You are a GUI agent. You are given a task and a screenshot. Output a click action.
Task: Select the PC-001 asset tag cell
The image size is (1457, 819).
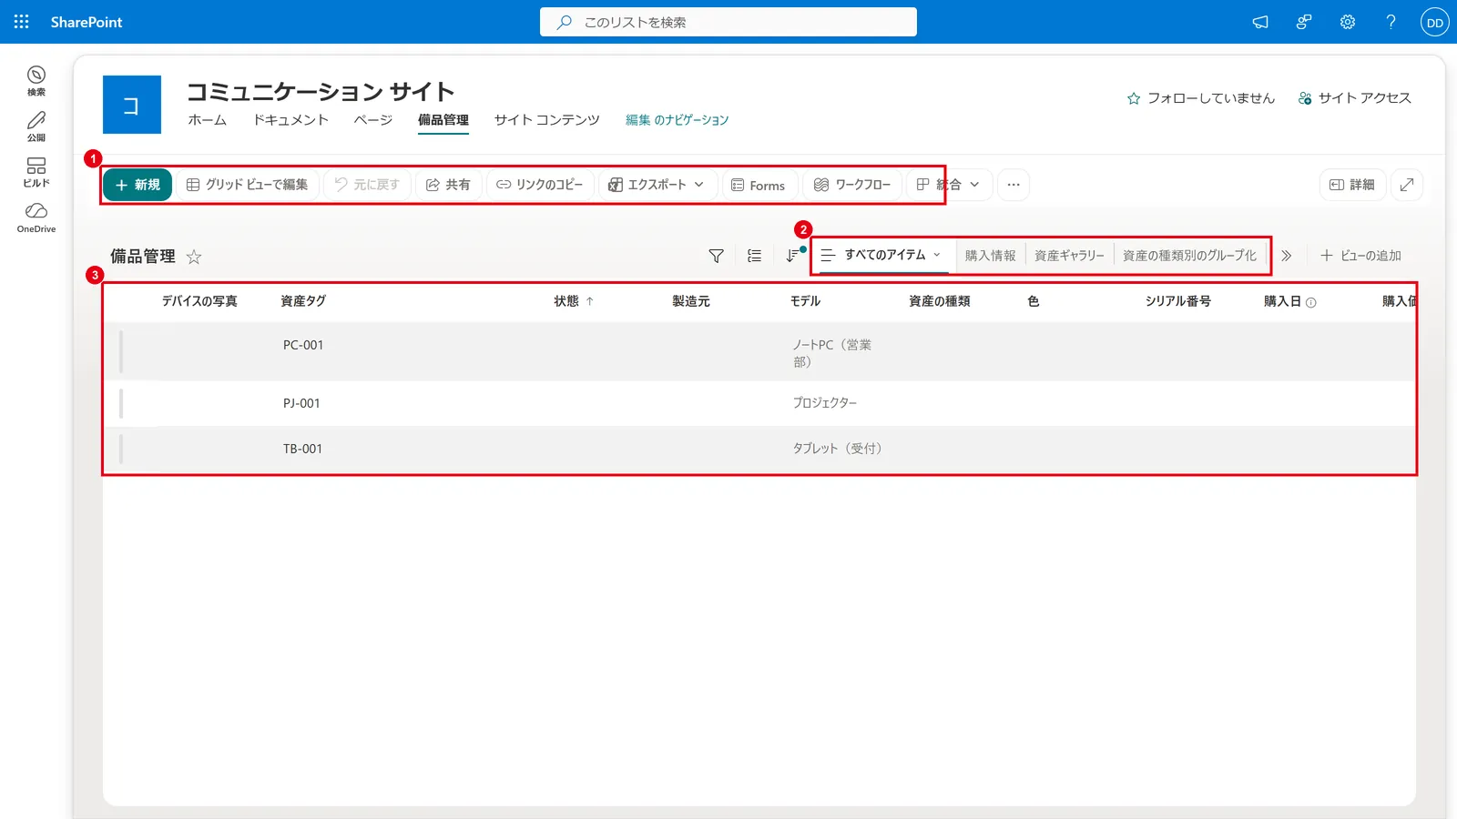(x=303, y=346)
